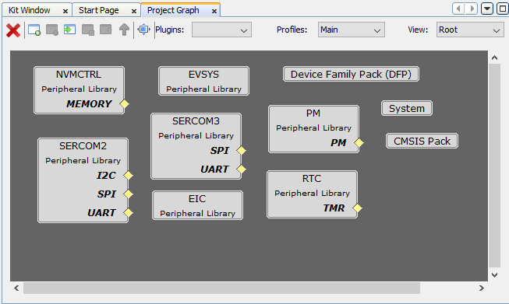Click the vertical scrollbar down arrow
509x304 pixels.
pos(494,275)
